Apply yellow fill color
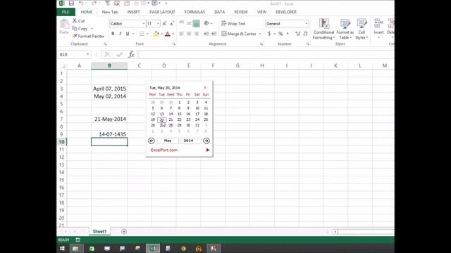 (x=156, y=34)
